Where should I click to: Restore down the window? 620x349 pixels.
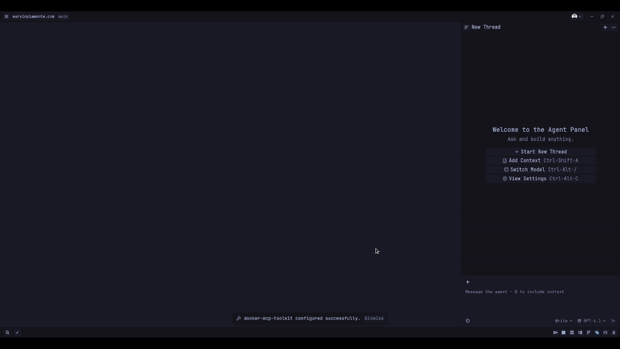(602, 16)
